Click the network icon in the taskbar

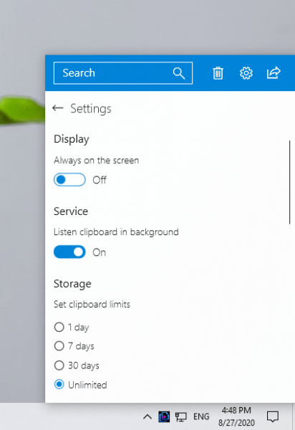(x=180, y=417)
